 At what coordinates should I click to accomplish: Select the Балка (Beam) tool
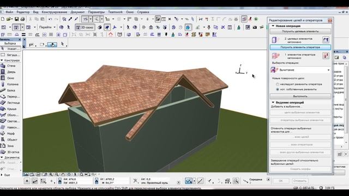click(10, 90)
